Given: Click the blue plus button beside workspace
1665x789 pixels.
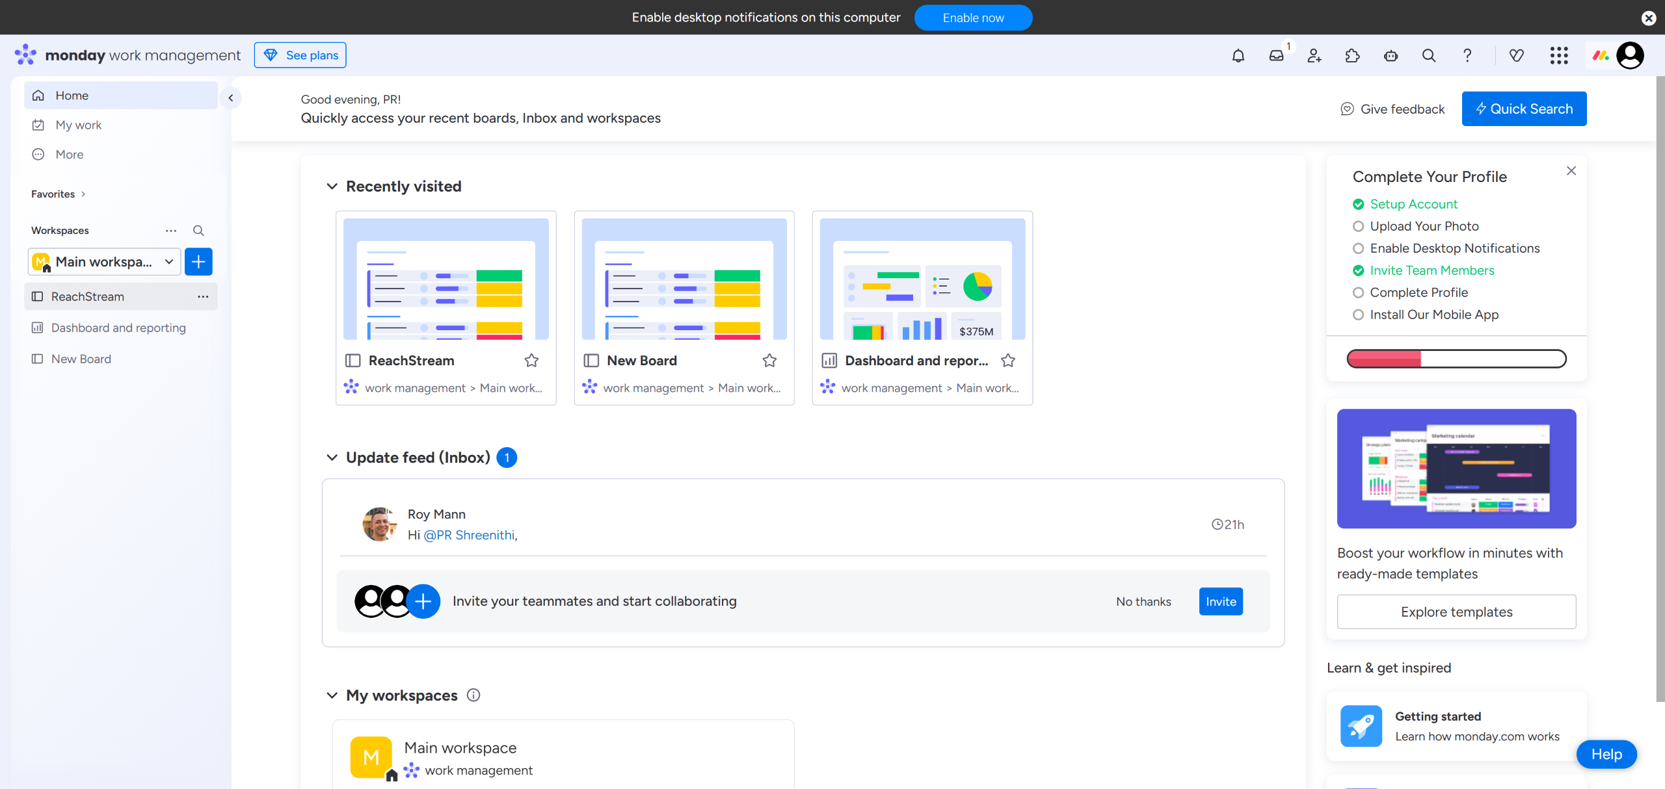Looking at the screenshot, I should 198,261.
